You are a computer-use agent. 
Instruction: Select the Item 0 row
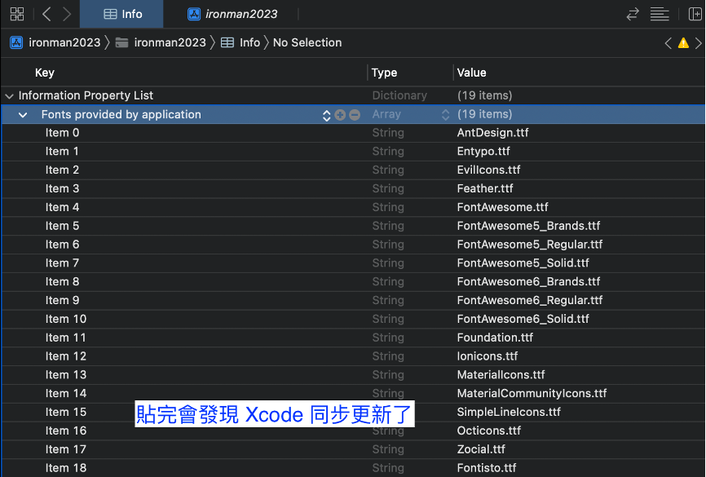[x=353, y=133]
